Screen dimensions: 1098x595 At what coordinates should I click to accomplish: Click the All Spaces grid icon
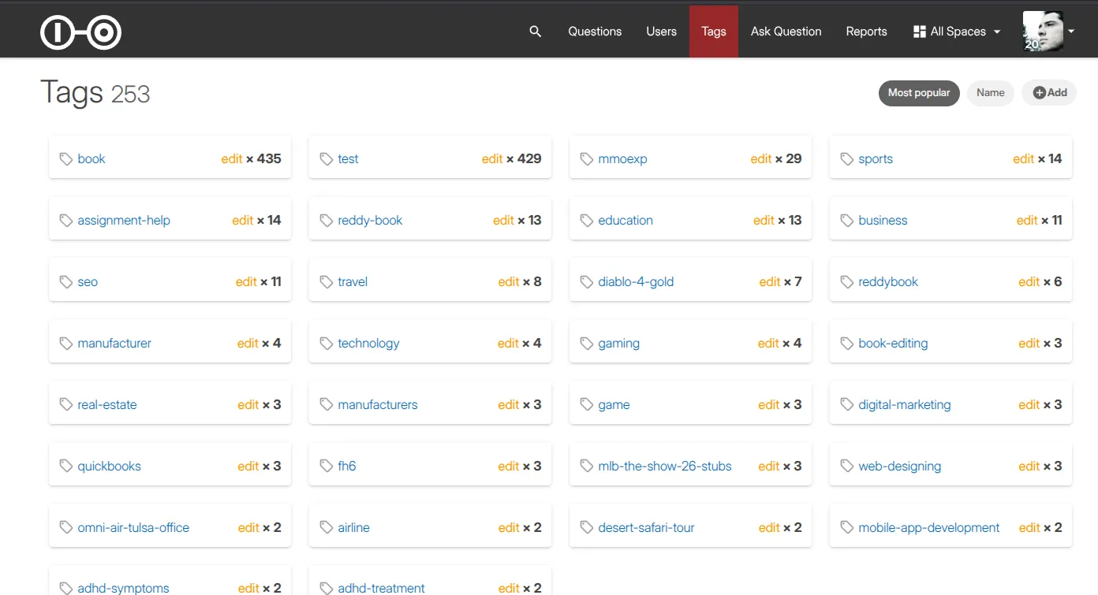(x=919, y=32)
